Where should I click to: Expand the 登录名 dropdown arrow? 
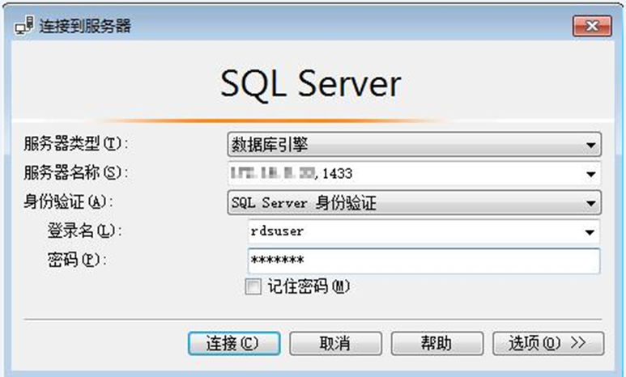tap(590, 231)
